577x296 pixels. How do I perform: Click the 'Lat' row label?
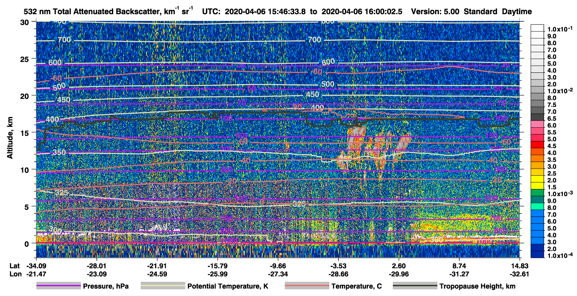point(15,265)
